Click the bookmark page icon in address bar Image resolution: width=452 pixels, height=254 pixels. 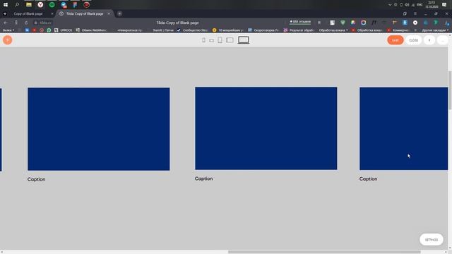(319, 23)
